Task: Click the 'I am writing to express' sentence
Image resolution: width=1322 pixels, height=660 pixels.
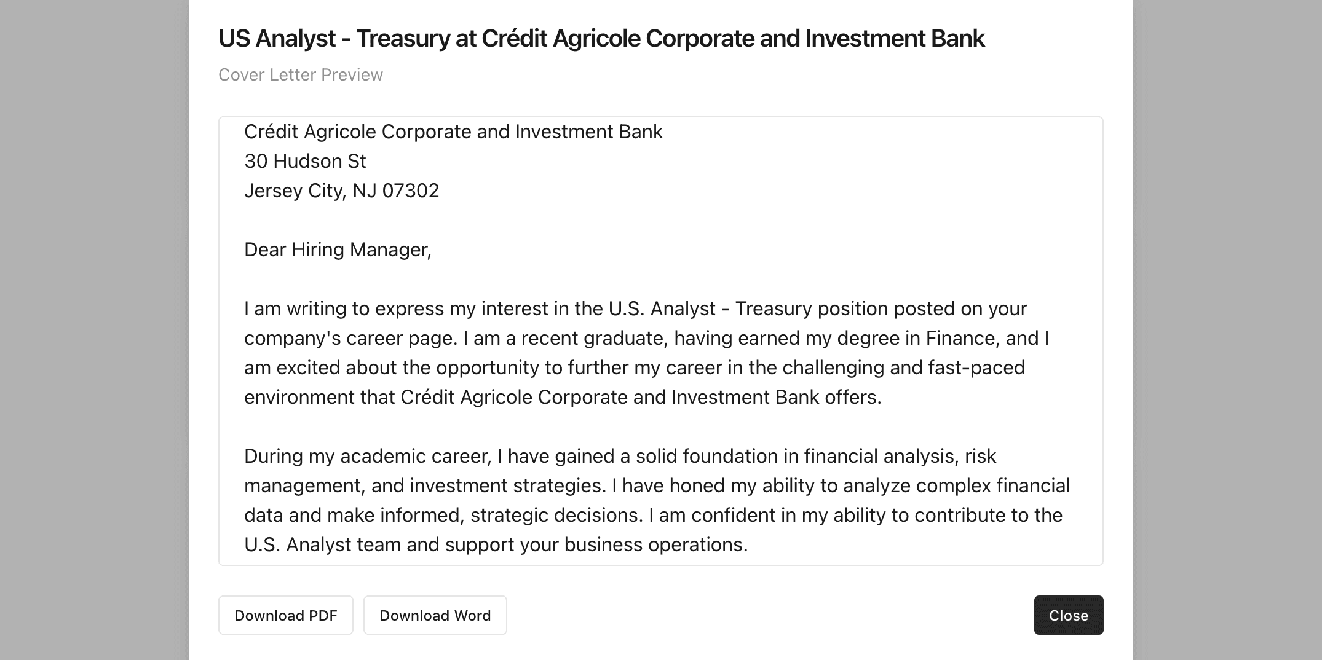Action: point(636,308)
